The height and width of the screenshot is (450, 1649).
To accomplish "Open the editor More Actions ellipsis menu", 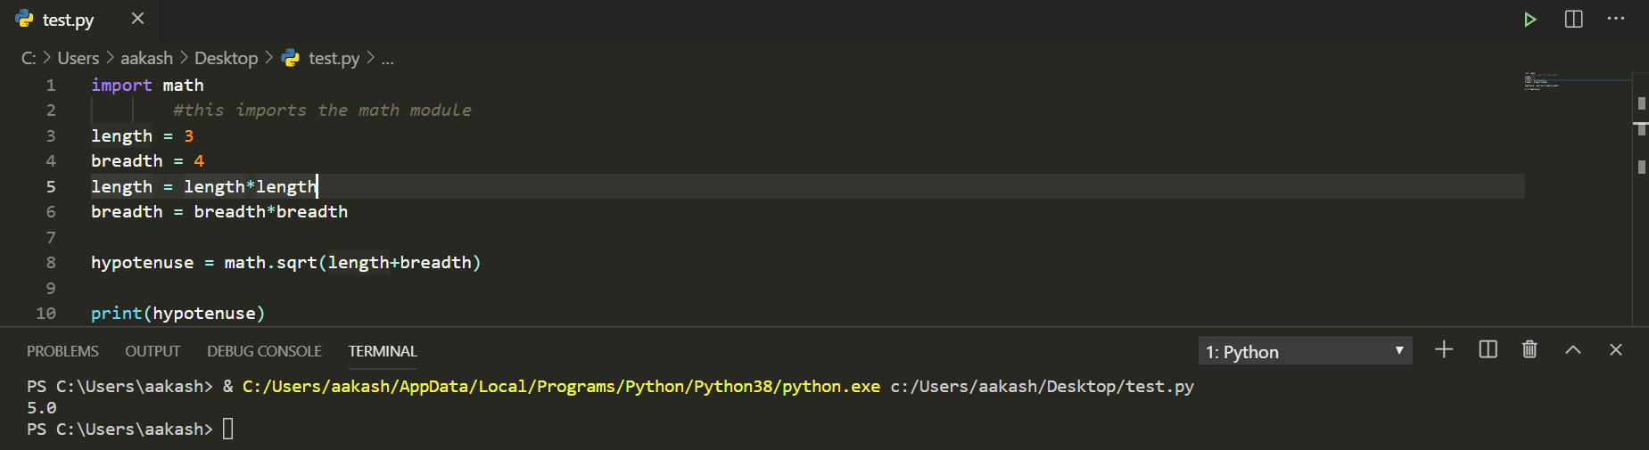I will tap(1616, 19).
